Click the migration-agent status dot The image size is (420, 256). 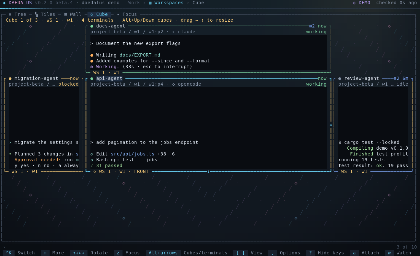(10, 78)
